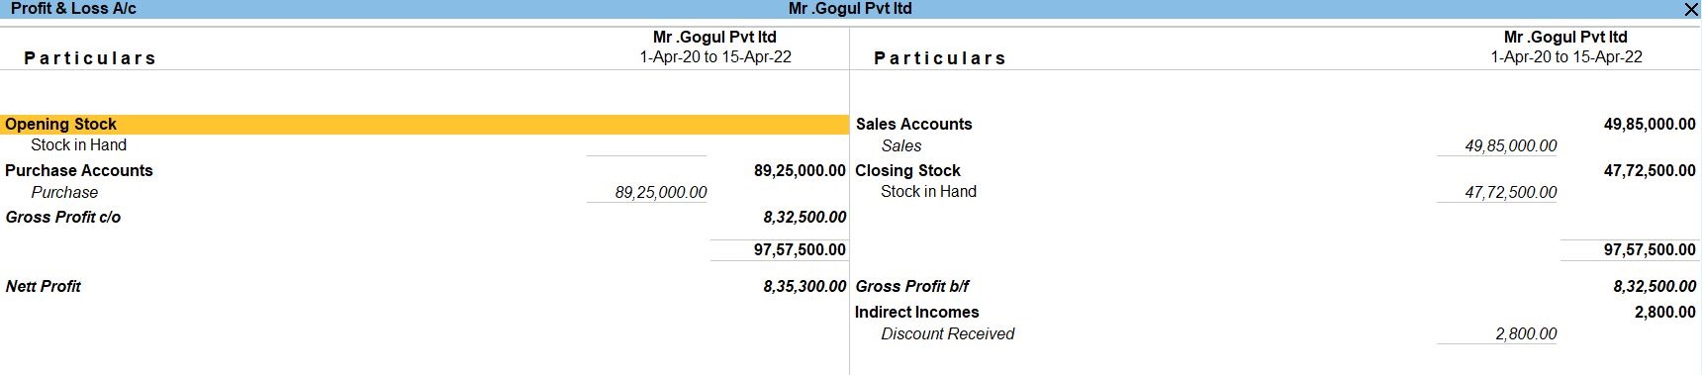Image resolution: width=1702 pixels, height=375 pixels.
Task: Click the left-side date range 1-Apr-20 to 15-Apr-22
Action: coord(715,57)
